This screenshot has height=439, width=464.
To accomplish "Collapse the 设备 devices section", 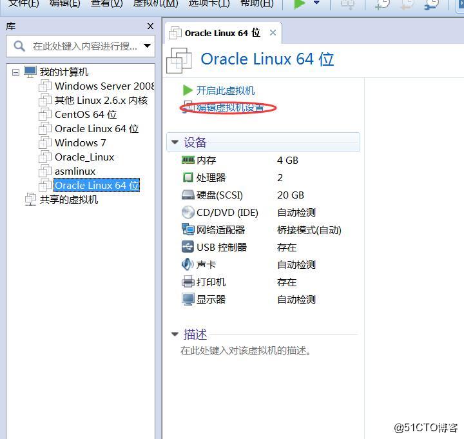I will tap(175, 142).
